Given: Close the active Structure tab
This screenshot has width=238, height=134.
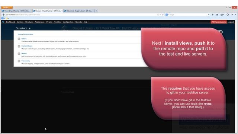Looking at the screenshot, I should 62,11.
